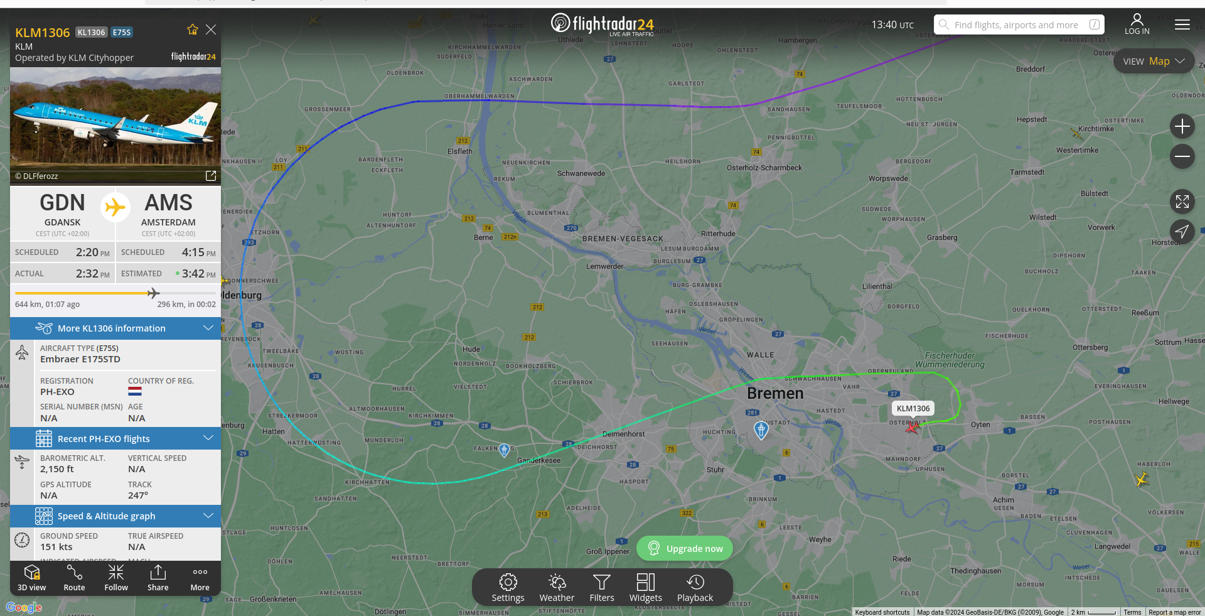Open the Weather toolbar tab

point(557,588)
